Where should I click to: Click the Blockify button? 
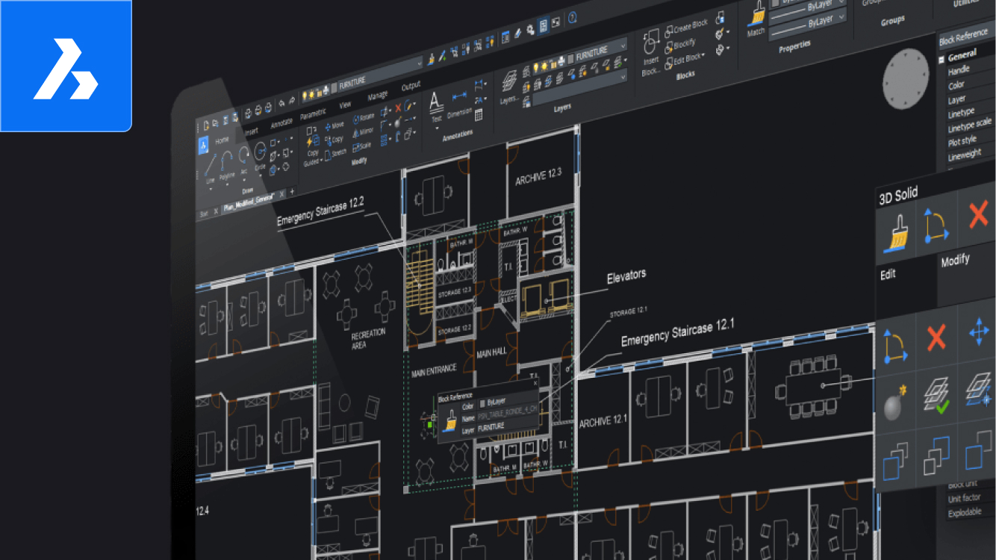coord(679,44)
